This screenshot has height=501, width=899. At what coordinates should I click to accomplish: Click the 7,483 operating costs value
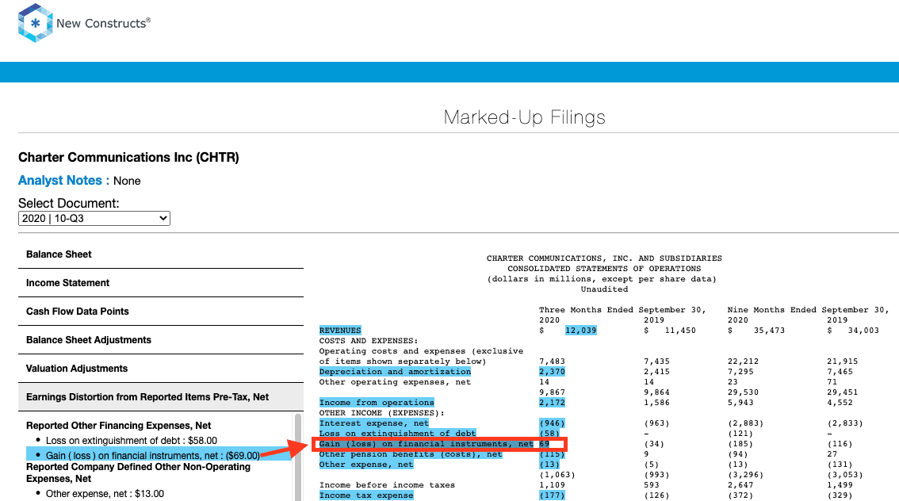[552, 361]
